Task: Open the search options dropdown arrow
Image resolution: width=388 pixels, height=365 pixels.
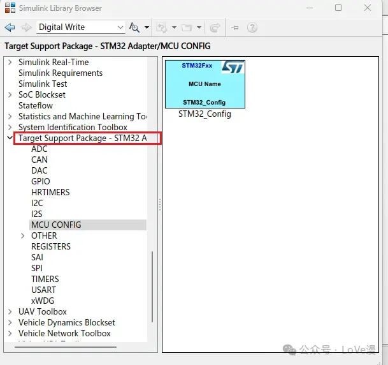Action: (147, 27)
